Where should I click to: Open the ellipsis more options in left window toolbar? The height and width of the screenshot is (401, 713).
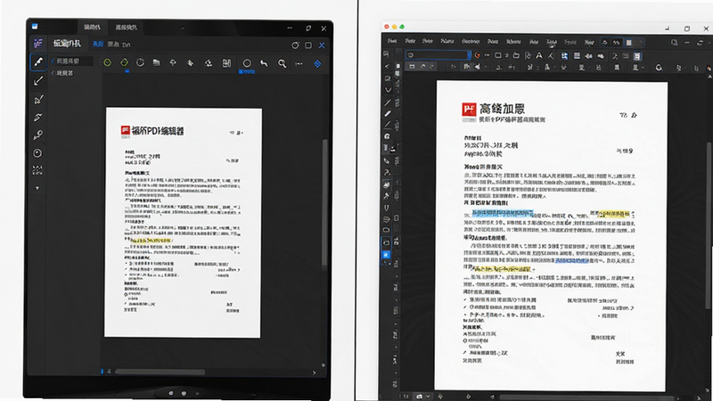[299, 63]
